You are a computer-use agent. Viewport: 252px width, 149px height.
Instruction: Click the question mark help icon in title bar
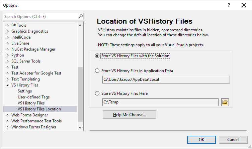(x=229, y=5)
